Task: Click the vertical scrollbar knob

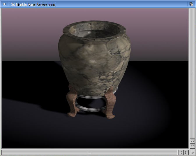Action: point(193,73)
